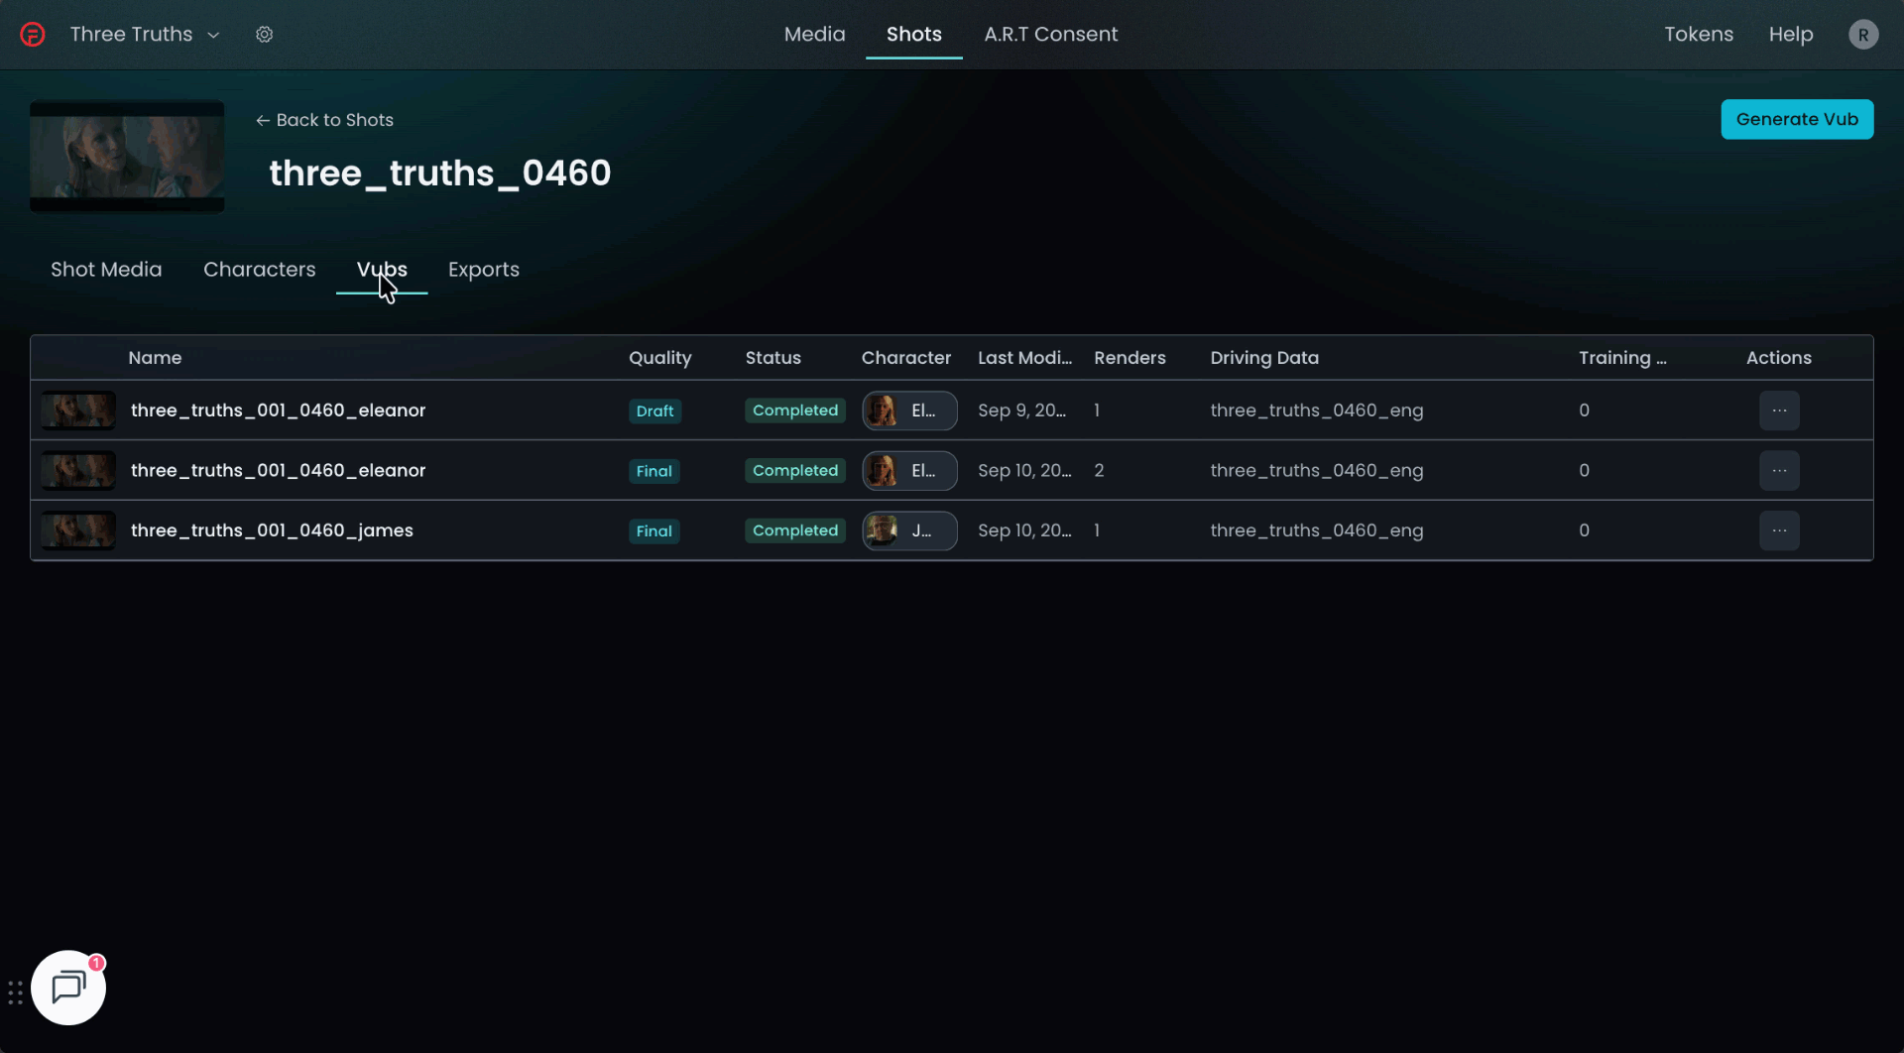Open the R user avatar menu

click(x=1863, y=35)
